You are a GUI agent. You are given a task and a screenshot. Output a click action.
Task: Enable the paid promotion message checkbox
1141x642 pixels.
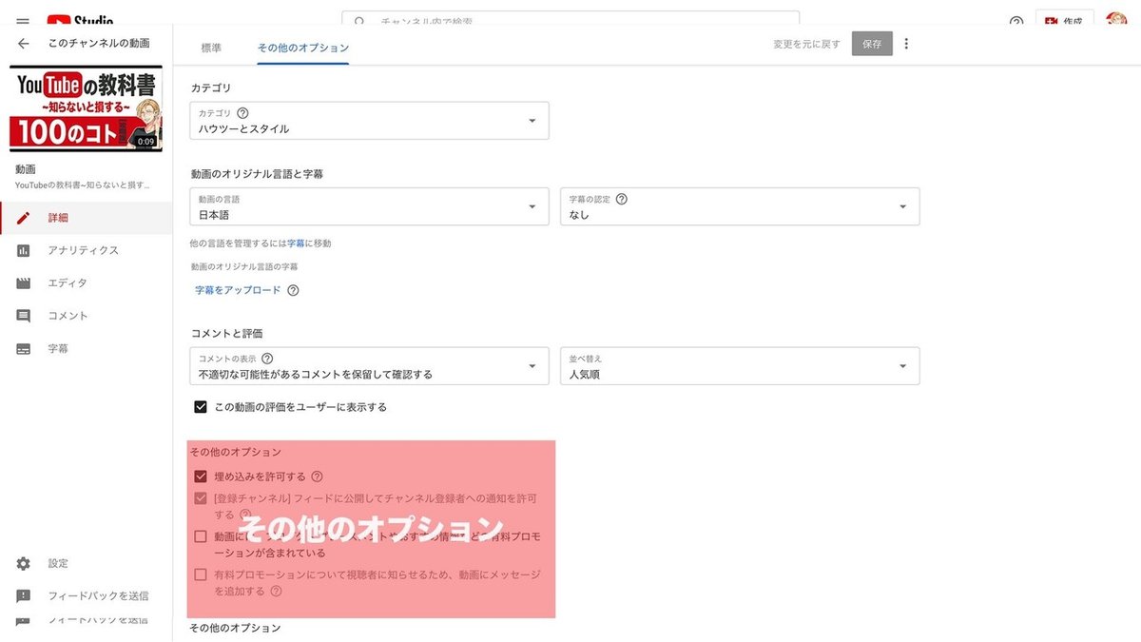click(x=200, y=574)
